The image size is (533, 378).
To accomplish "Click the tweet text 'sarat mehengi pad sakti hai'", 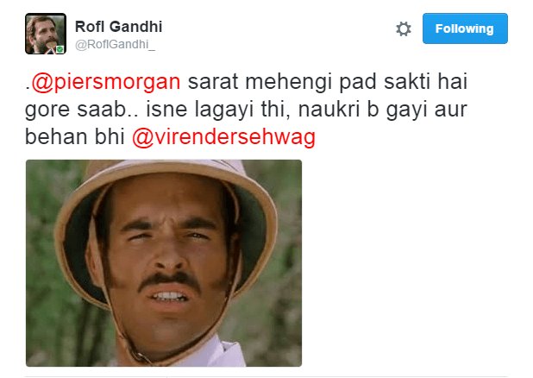I will click(328, 82).
